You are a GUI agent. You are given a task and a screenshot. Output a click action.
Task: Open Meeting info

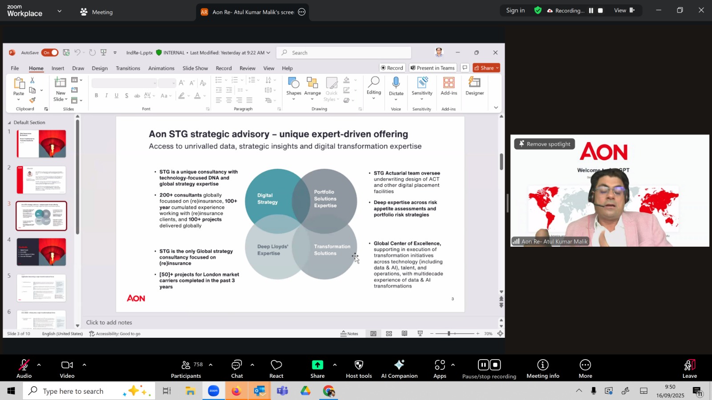pos(542,368)
